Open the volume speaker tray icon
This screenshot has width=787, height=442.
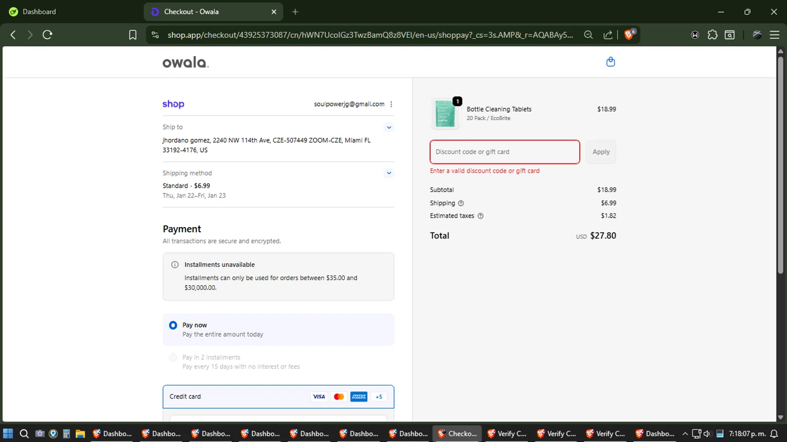tap(707, 434)
